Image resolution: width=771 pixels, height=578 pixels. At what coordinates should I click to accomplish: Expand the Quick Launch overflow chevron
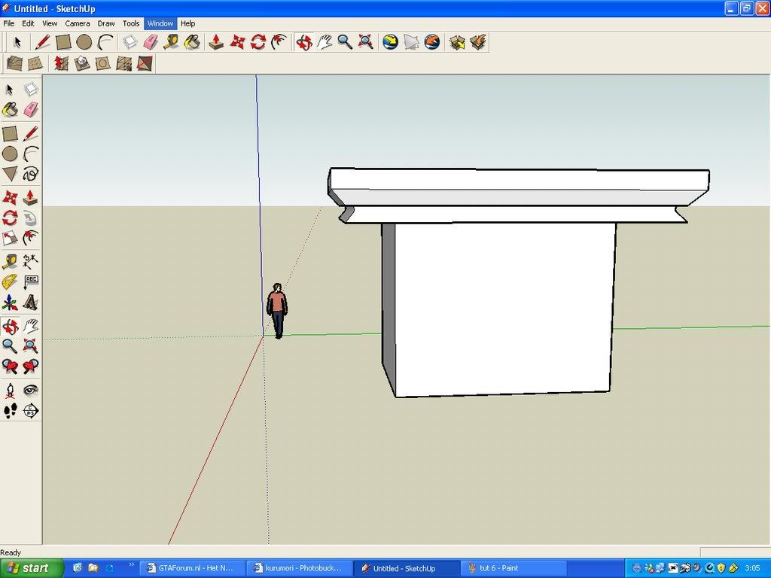point(131,565)
